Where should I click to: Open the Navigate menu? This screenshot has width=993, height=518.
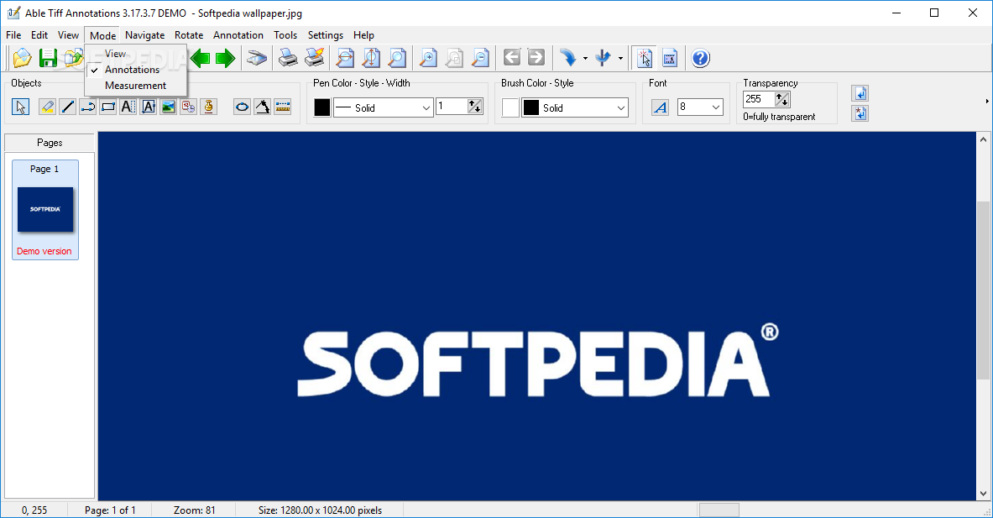coord(145,35)
